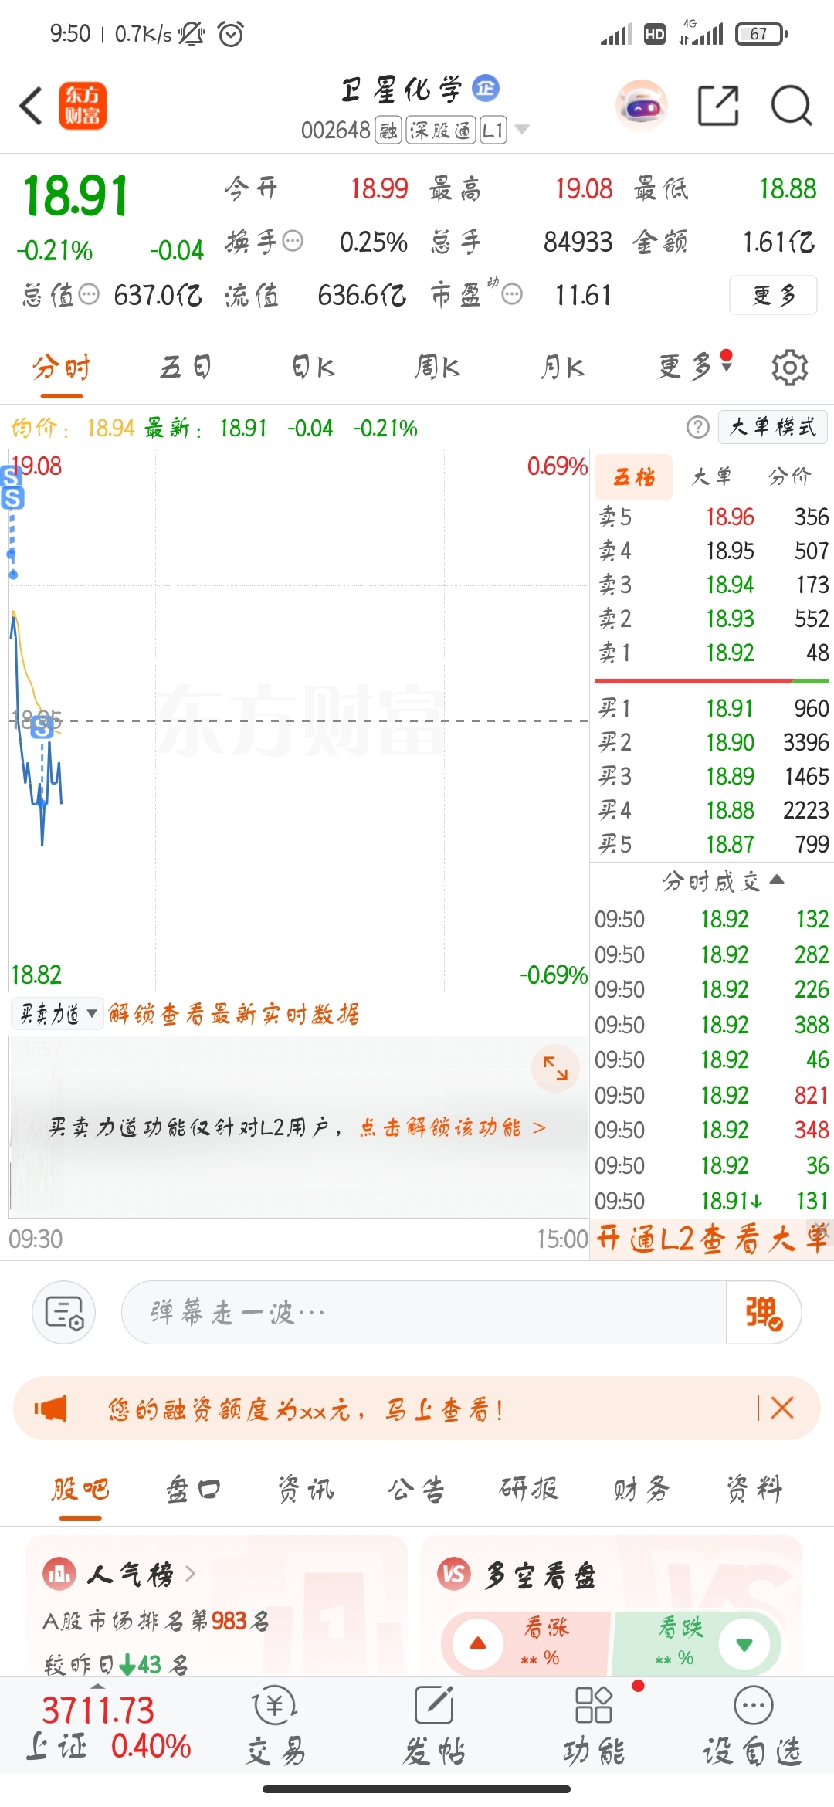Tap 更多 button in quote summary
The height and width of the screenshot is (1807, 834).
point(773,295)
